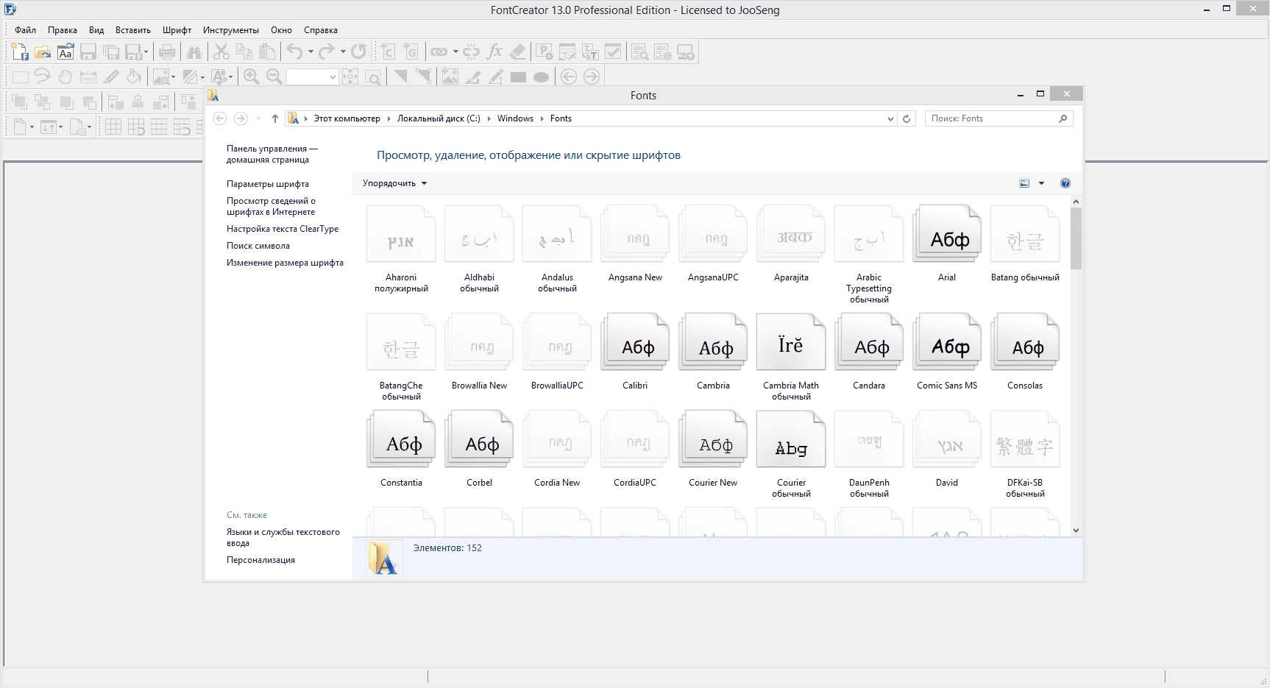The height and width of the screenshot is (688, 1270).
Task: Open the Шрифт menu
Action: [x=177, y=30]
